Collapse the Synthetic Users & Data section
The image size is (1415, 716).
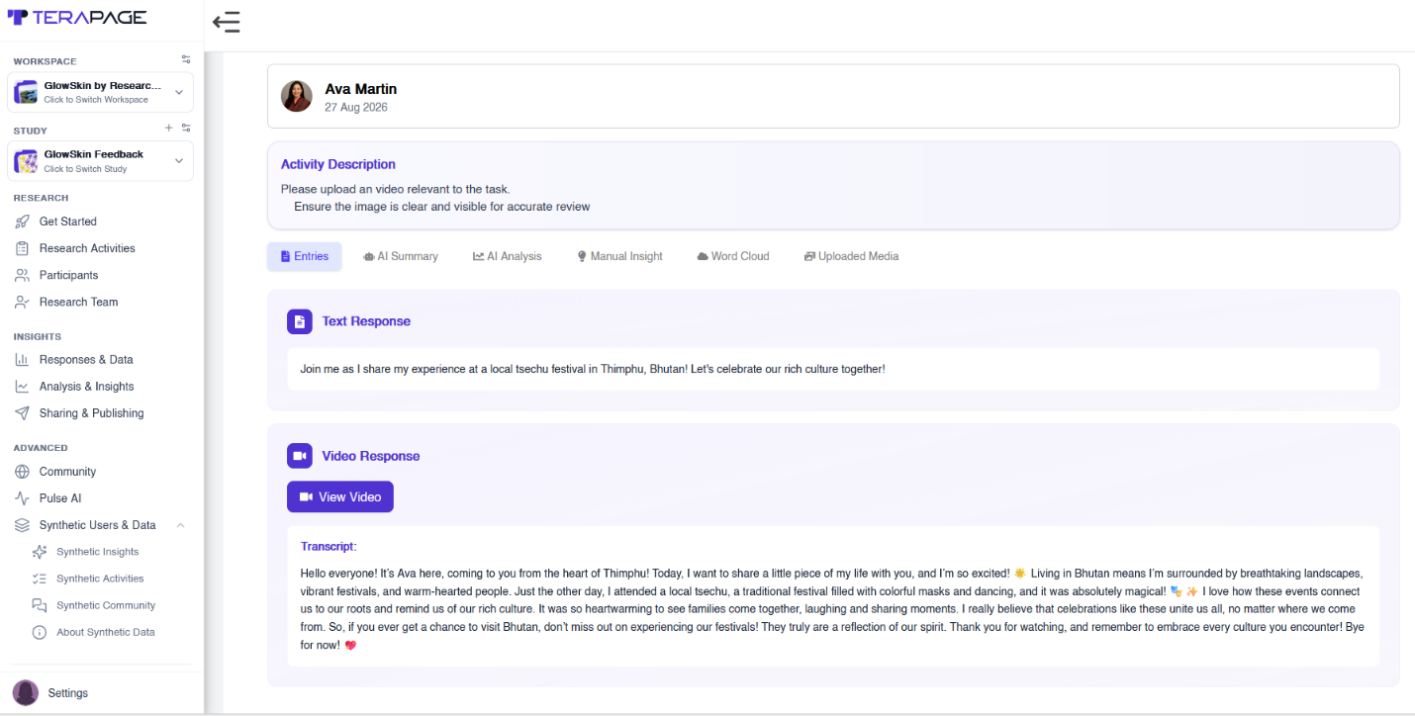tap(181, 525)
